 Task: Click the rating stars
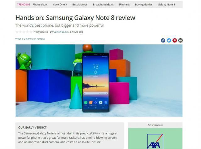pos(24,32)
